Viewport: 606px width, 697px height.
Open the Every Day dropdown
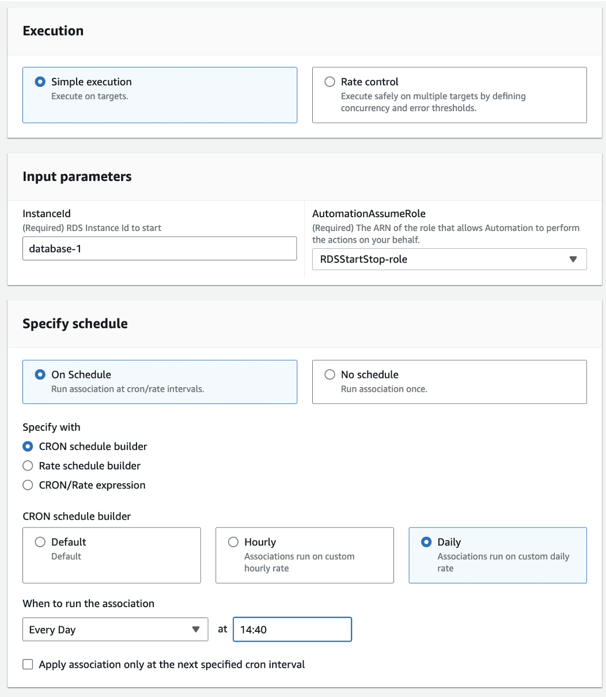pos(115,630)
